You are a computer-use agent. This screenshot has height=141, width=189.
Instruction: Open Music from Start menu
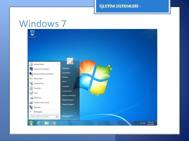pyautogui.click(x=64, y=81)
